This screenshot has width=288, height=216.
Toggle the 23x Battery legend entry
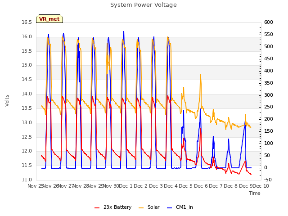pos(113,207)
